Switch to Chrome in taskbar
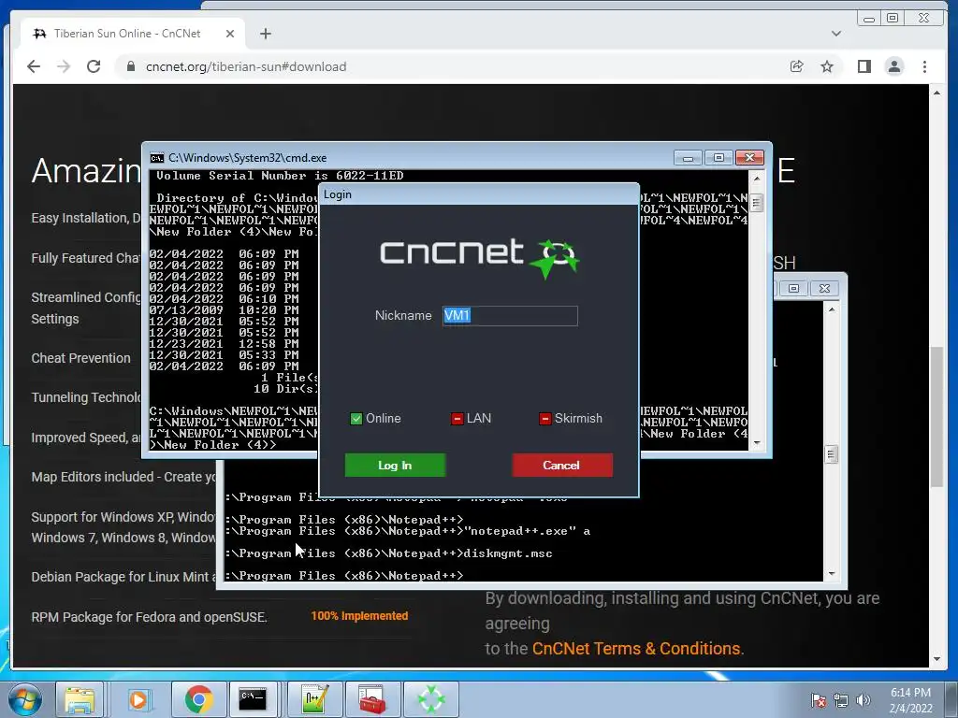Image resolution: width=958 pixels, height=718 pixels. [199, 699]
